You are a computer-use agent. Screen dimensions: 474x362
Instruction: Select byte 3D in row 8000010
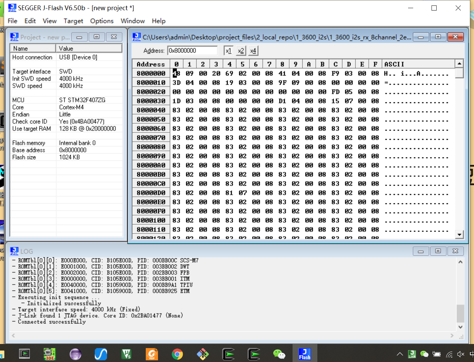(176, 83)
